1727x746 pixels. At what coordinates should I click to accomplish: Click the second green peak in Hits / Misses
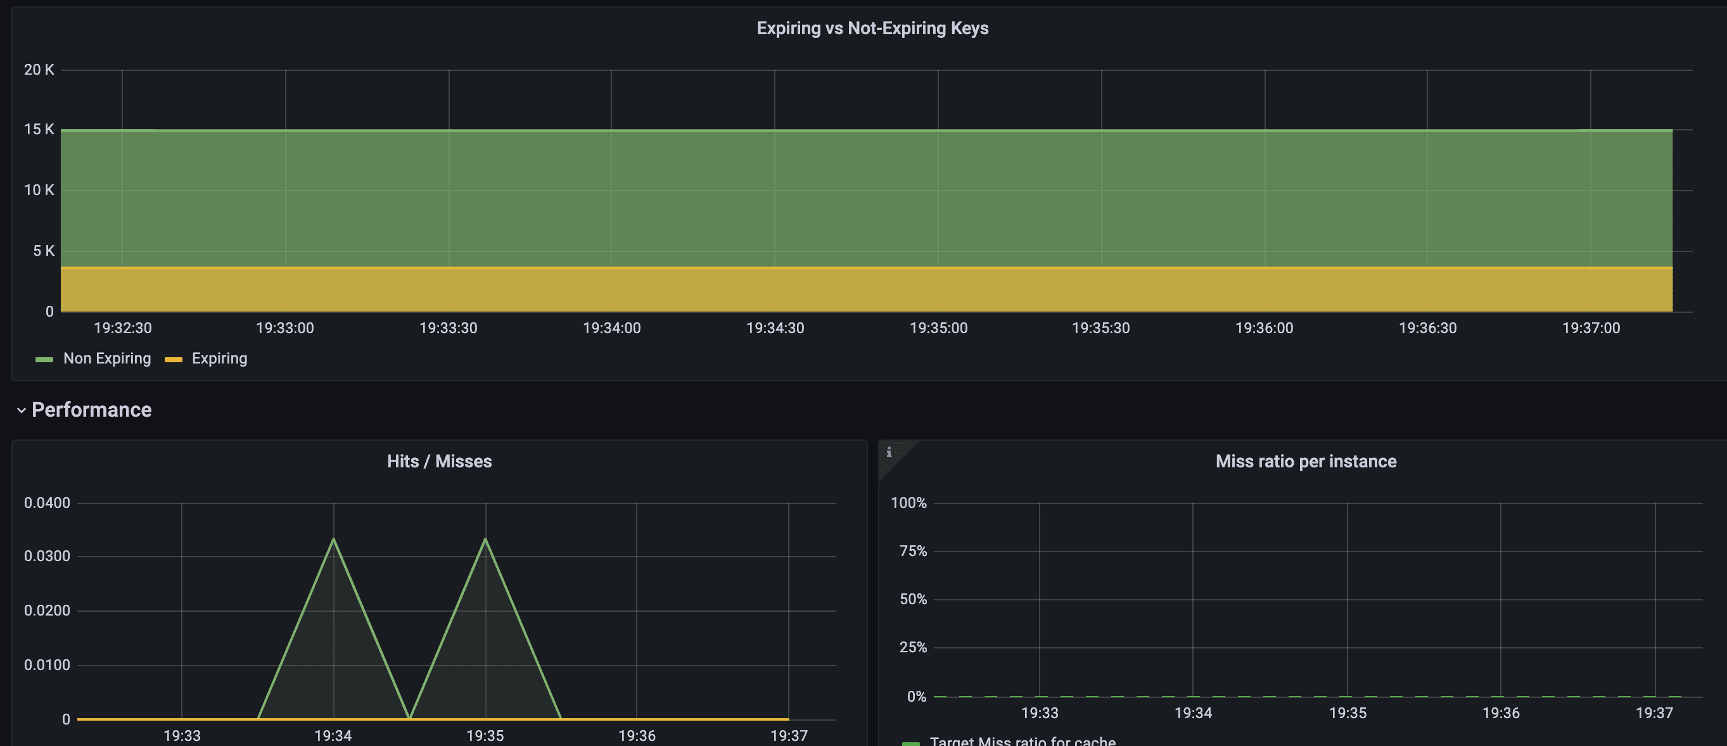(485, 540)
